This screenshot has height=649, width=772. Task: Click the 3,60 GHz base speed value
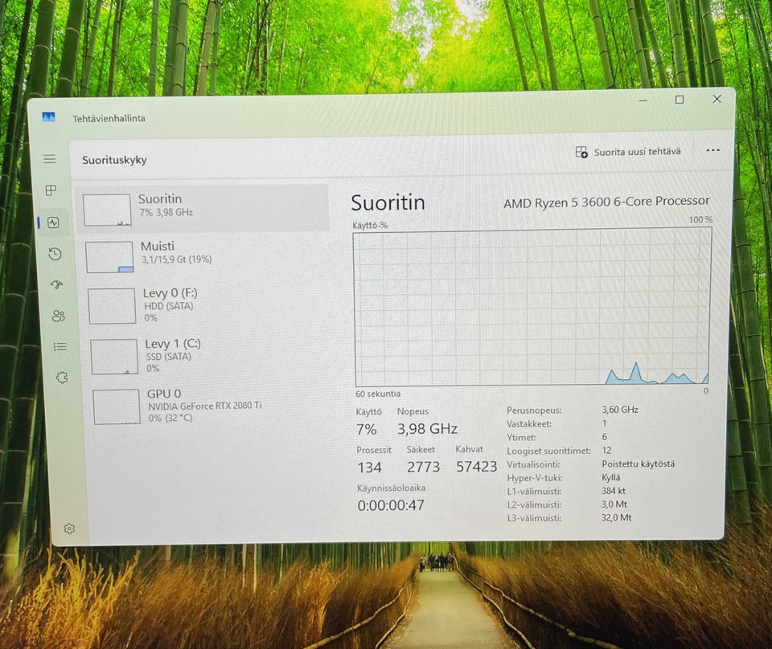(620, 410)
